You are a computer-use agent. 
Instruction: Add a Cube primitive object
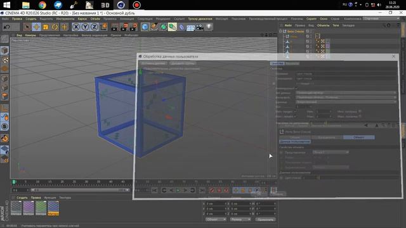pos(145,27)
